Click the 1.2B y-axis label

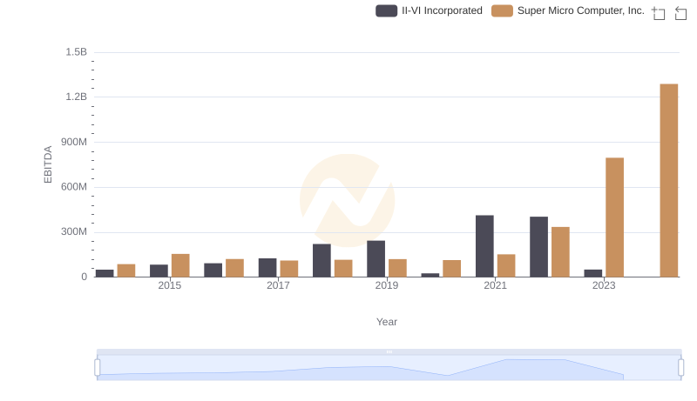click(x=77, y=97)
